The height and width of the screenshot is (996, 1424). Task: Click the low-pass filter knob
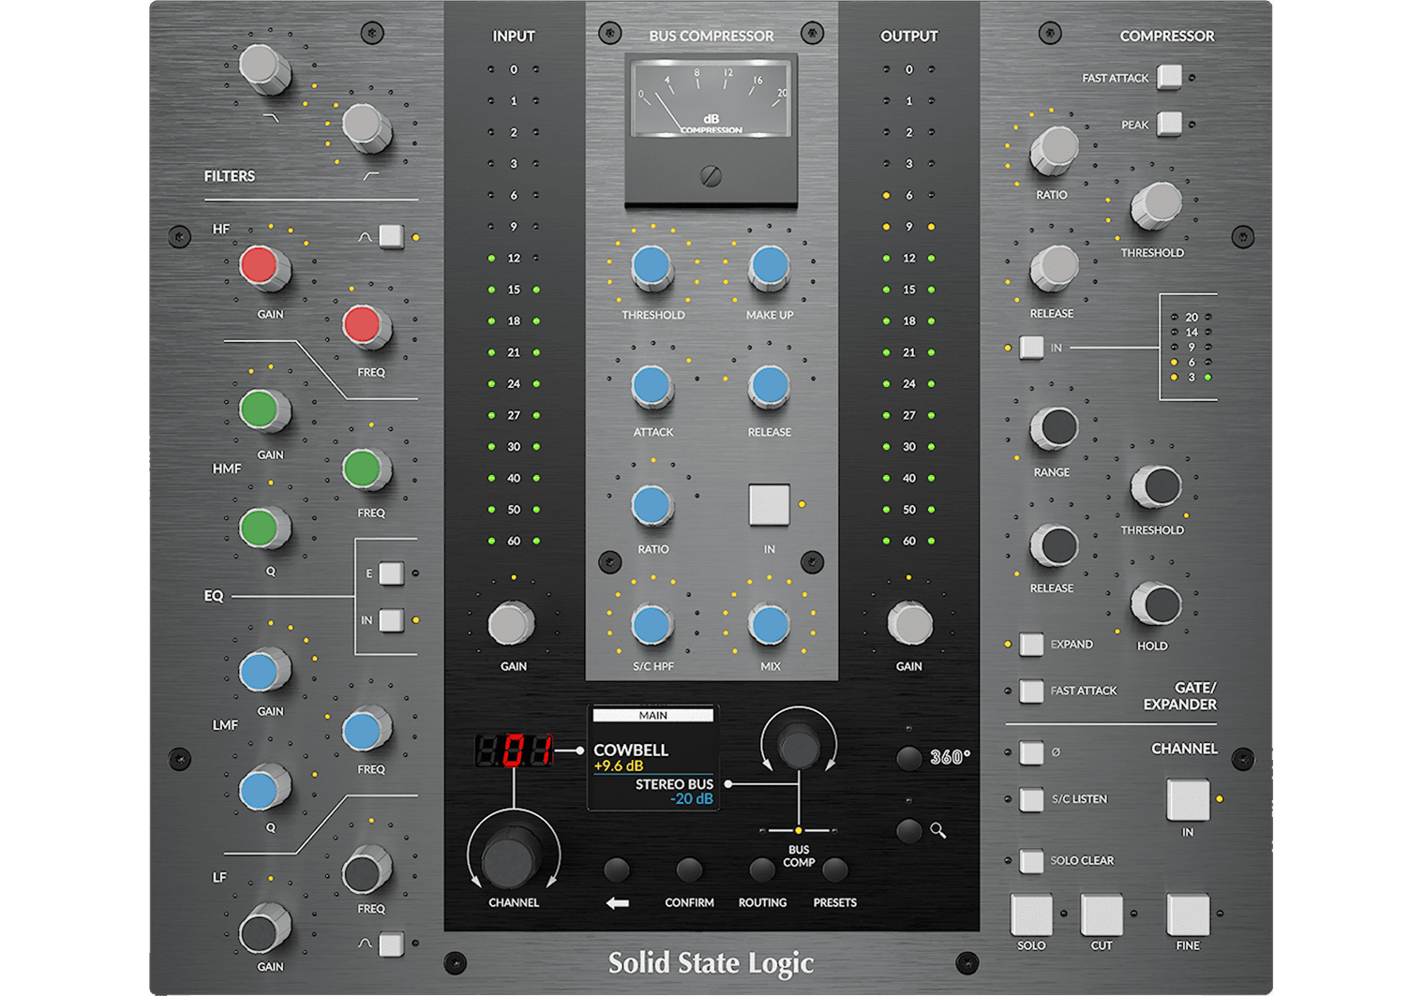pos(263,68)
